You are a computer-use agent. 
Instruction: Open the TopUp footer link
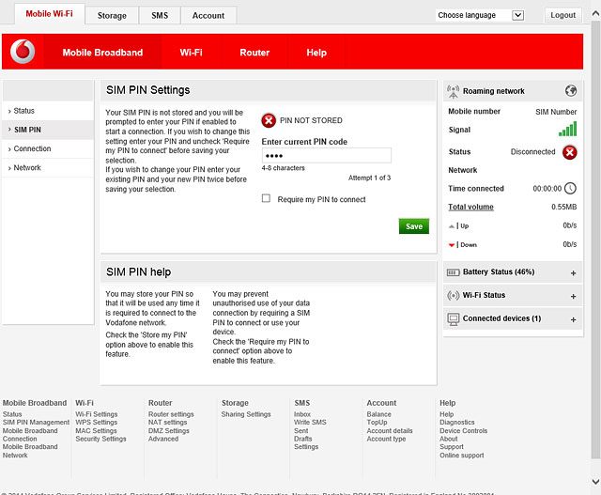click(377, 422)
